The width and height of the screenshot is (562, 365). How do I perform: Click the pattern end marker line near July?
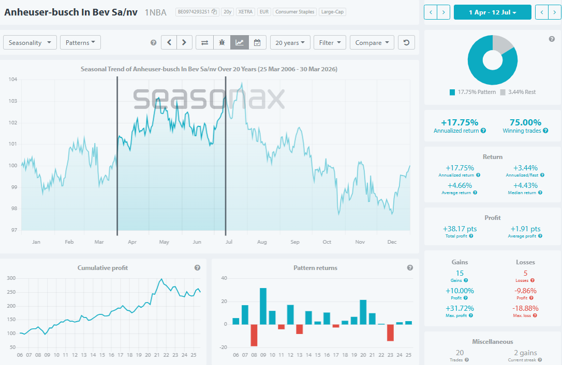226,155
